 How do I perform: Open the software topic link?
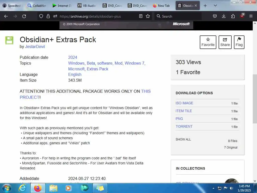[x=105, y=63]
